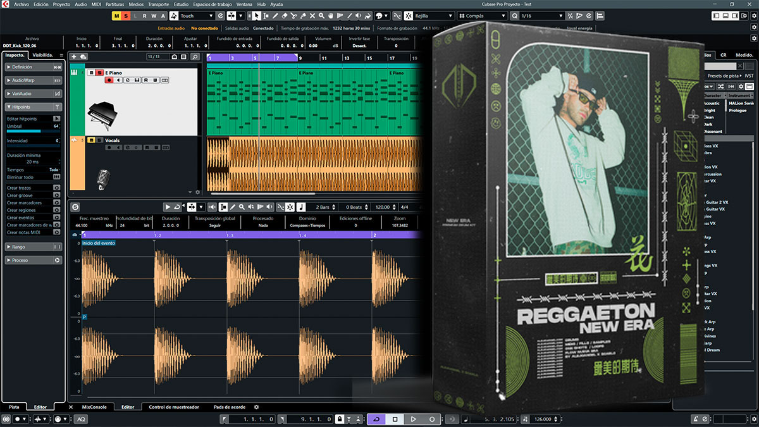
Task: Open the Proyecto menu
Action: click(x=61, y=4)
